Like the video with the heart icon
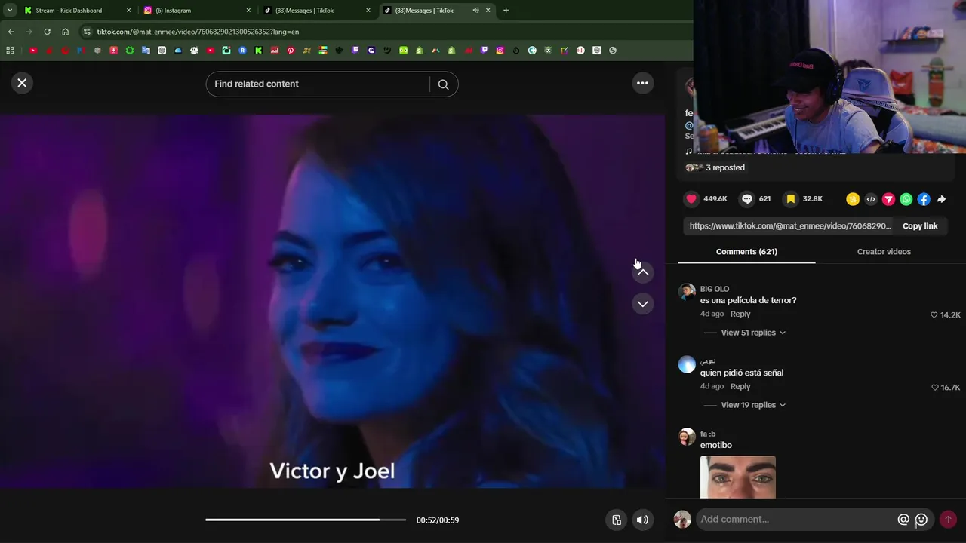 [x=691, y=199]
